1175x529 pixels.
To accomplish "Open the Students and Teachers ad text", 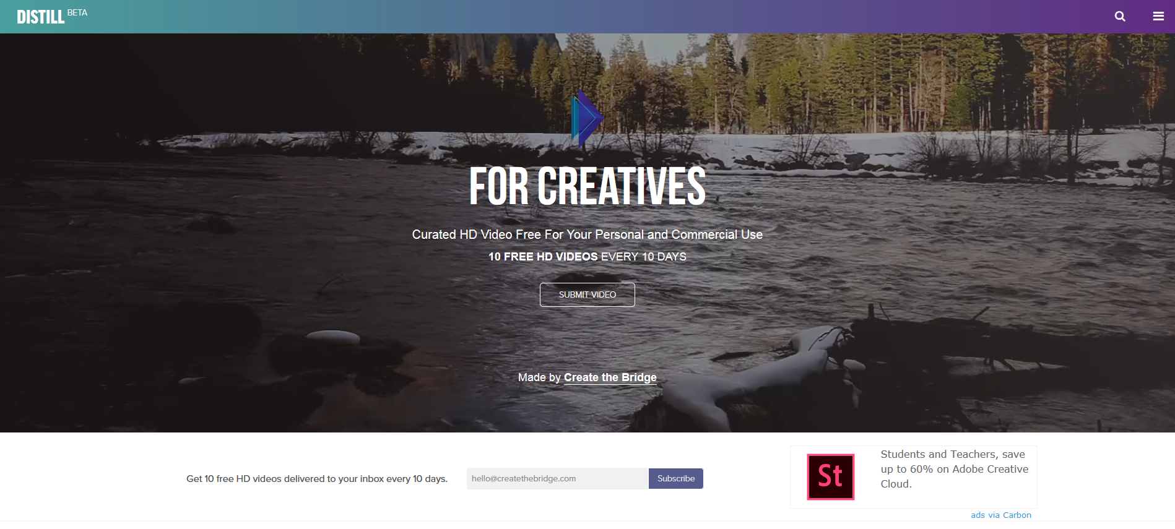I will (954, 469).
